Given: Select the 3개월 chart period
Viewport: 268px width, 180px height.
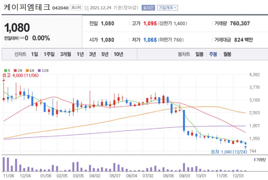Looking at the screenshot, I should coord(65,54).
